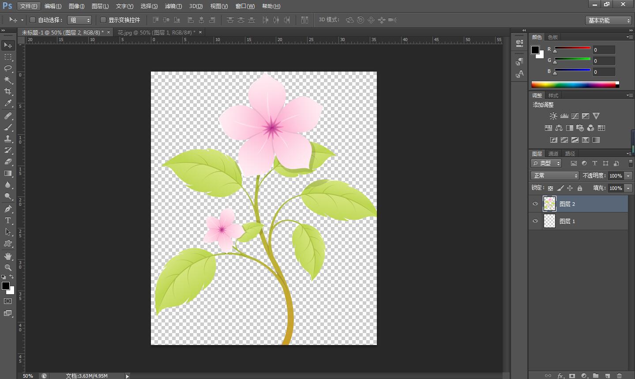Open the 滤镜 menu
The width and height of the screenshot is (635, 379).
(x=173, y=6)
